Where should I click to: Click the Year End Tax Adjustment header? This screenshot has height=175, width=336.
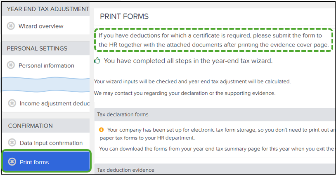pos(46,9)
